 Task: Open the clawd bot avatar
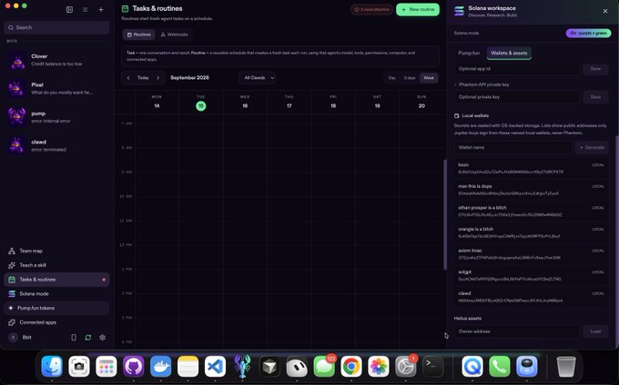[x=17, y=145]
